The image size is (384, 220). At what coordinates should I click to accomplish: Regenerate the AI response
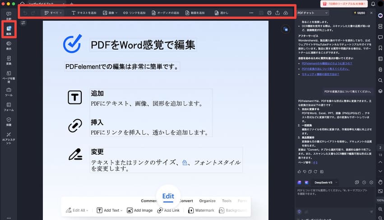point(315,172)
